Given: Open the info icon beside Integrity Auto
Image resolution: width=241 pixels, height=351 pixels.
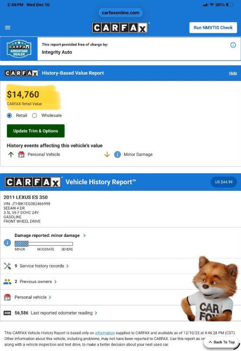Looking at the screenshot, I should point(233,45).
